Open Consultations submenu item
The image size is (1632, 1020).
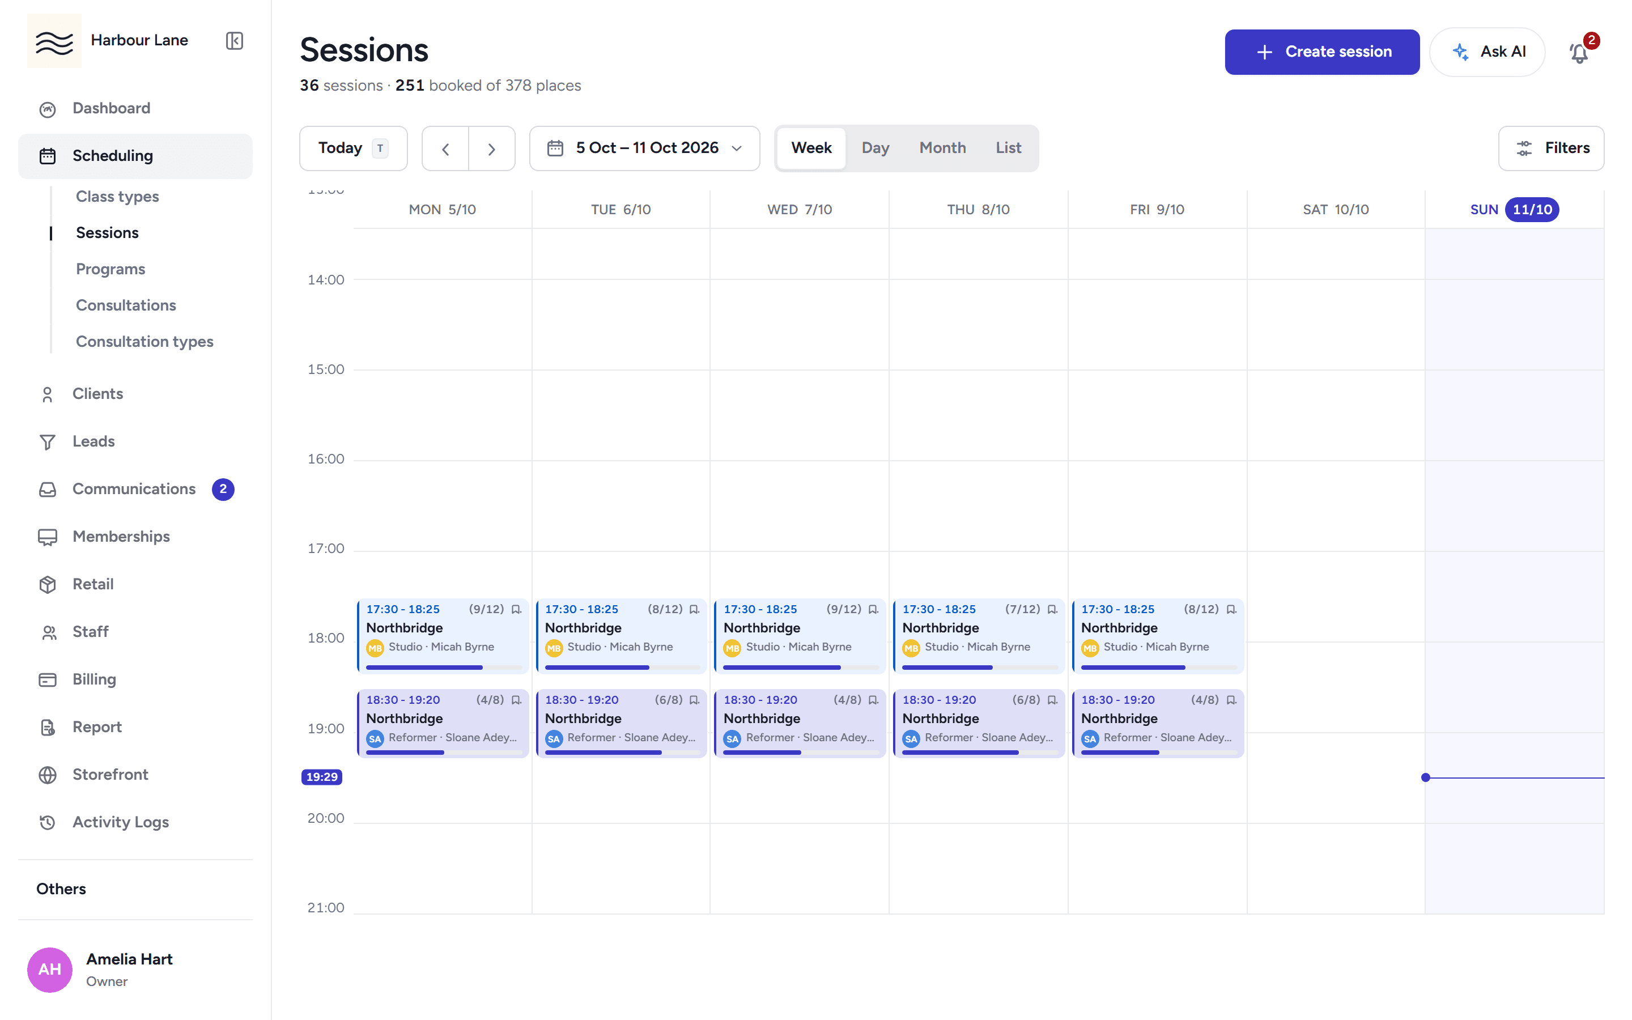tap(126, 305)
